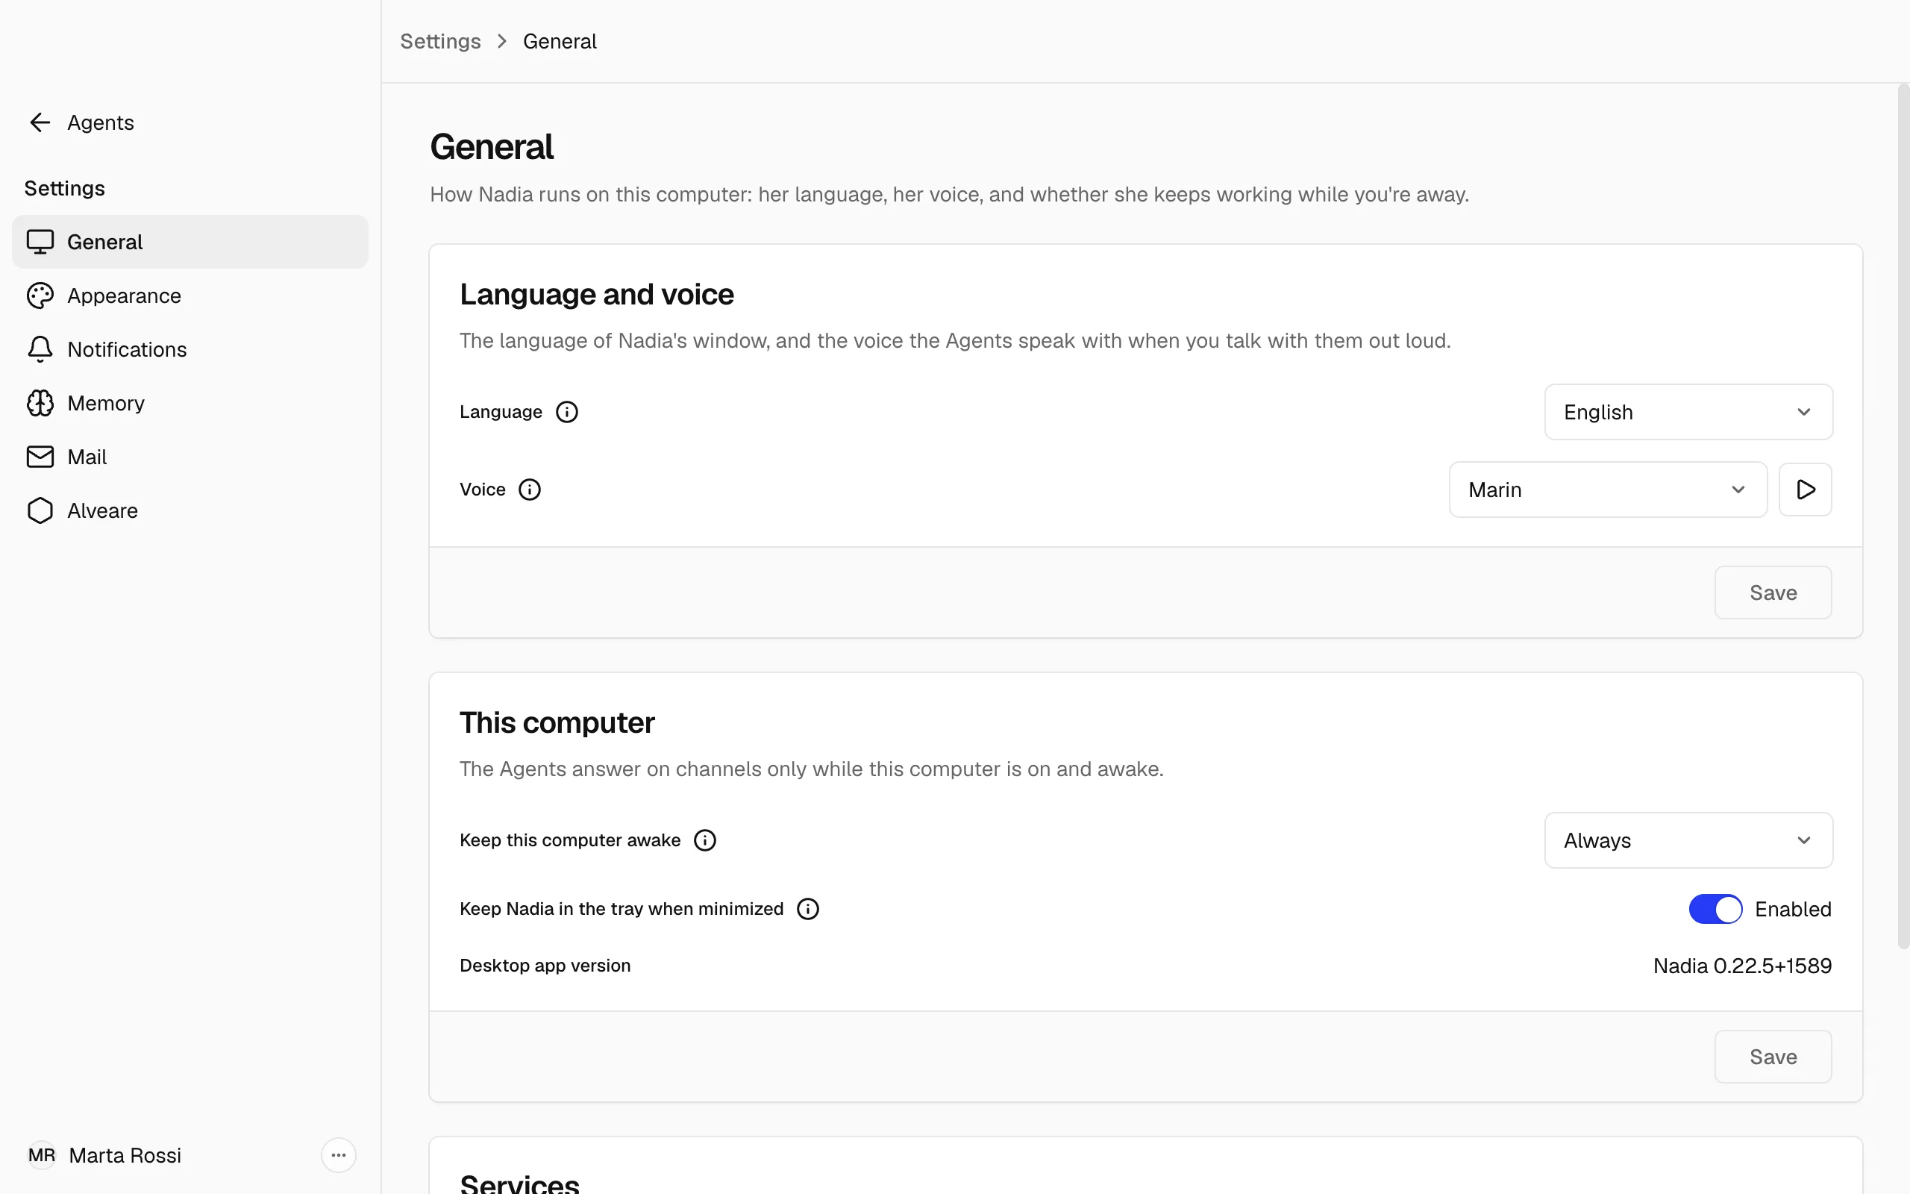The image size is (1910, 1194).
Task: Show info about the Voice setting
Action: click(x=530, y=490)
